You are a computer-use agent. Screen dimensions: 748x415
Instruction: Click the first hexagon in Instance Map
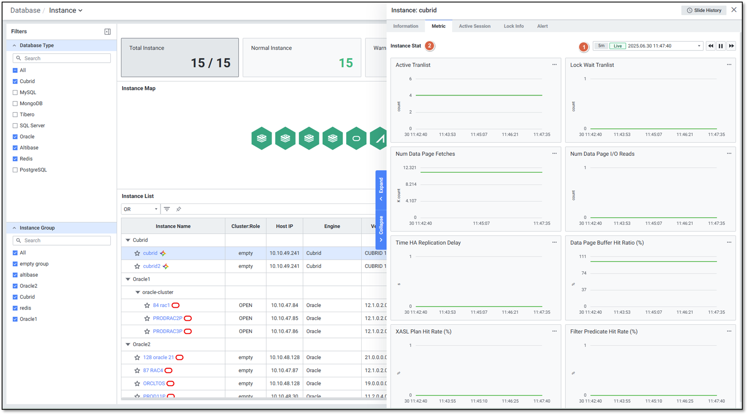point(262,139)
